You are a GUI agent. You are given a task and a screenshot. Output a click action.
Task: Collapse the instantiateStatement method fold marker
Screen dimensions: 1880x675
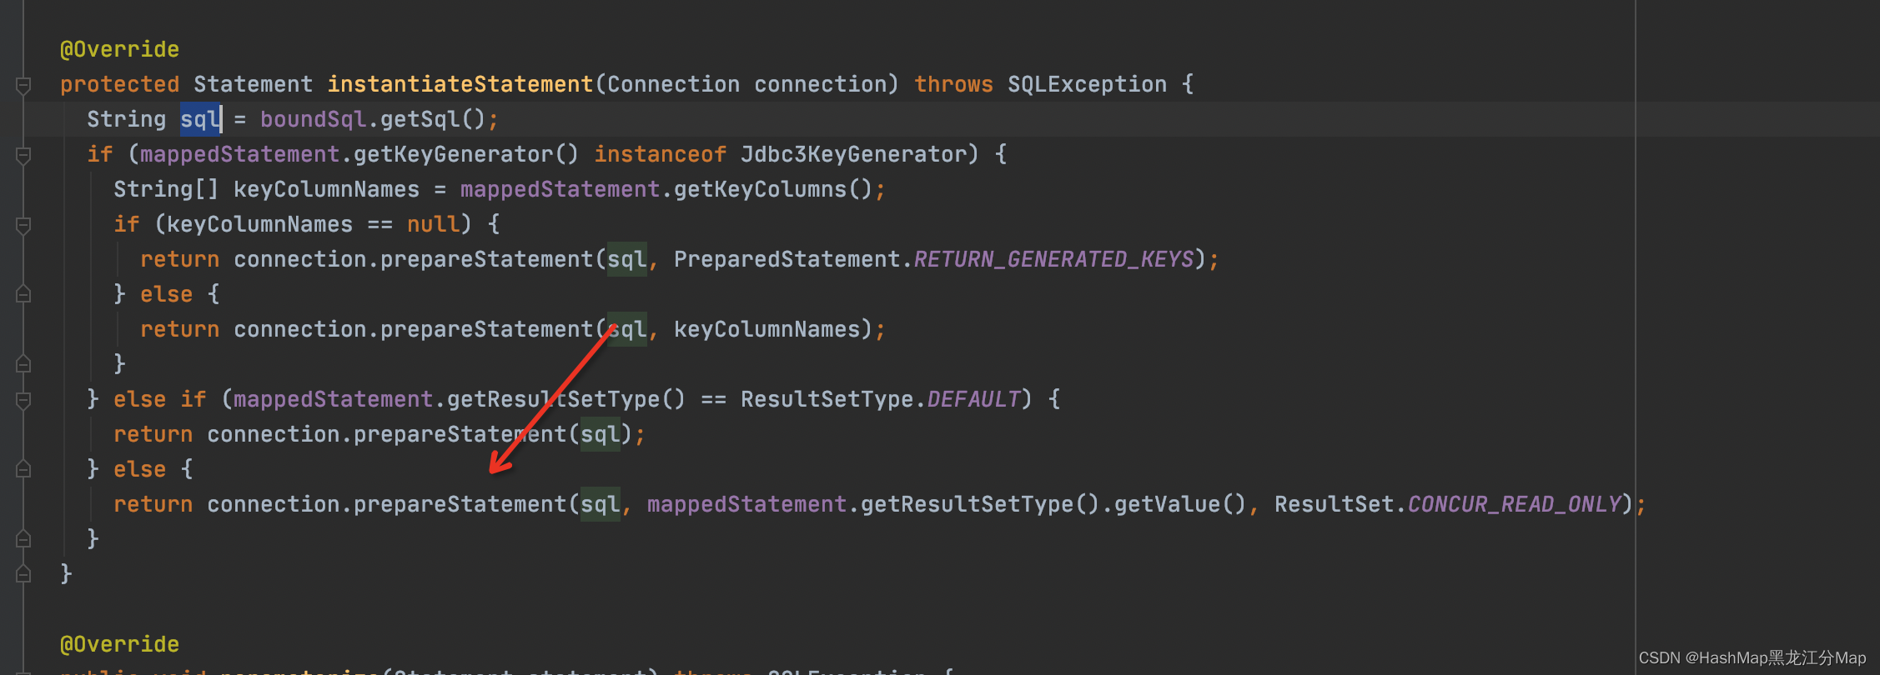23,85
